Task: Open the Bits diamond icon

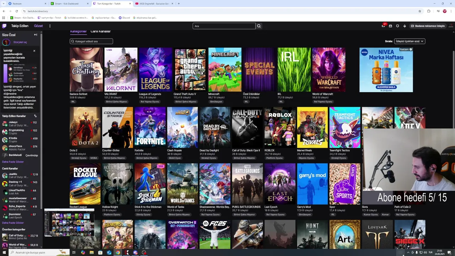Action: point(405,26)
